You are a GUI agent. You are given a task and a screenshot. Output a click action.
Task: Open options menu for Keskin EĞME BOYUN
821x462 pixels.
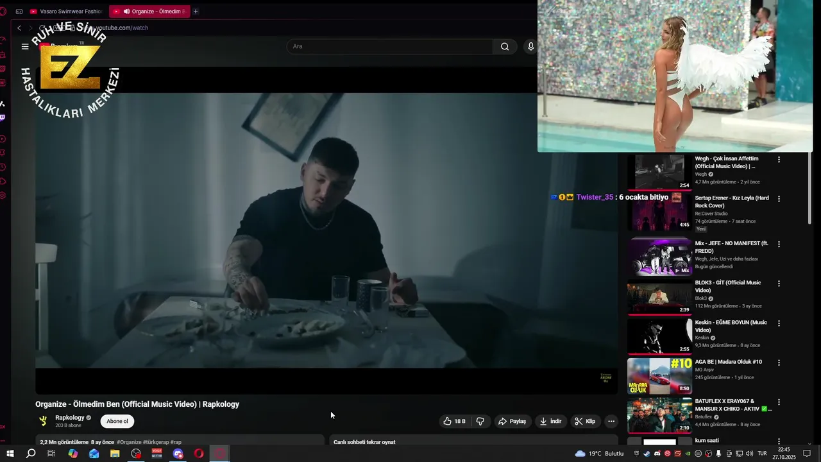point(779,323)
